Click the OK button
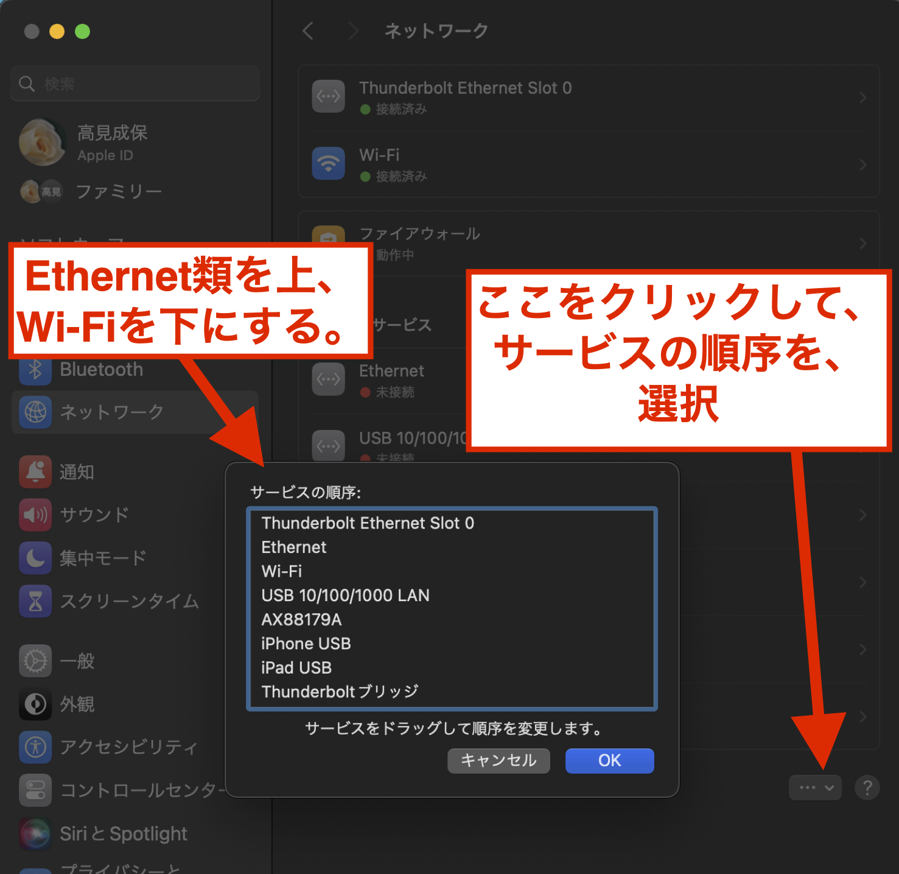The image size is (899, 874). pos(609,761)
